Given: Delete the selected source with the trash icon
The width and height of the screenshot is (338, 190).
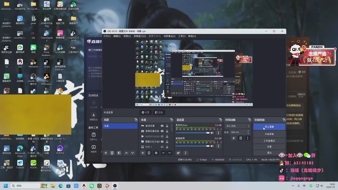Looking at the screenshot, I should [149, 153].
